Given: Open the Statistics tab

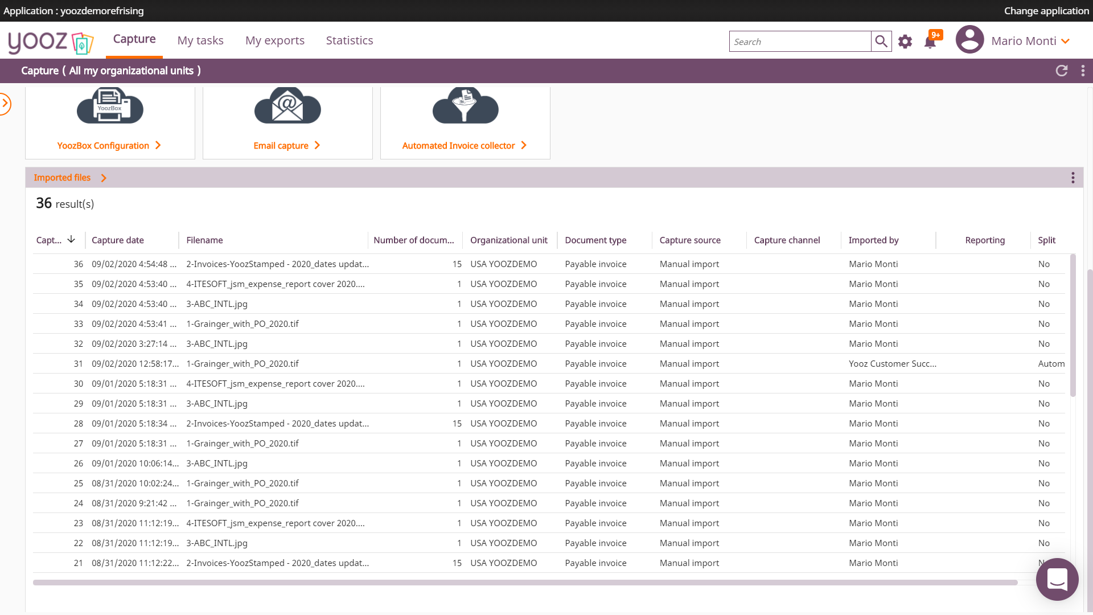Looking at the screenshot, I should (350, 40).
